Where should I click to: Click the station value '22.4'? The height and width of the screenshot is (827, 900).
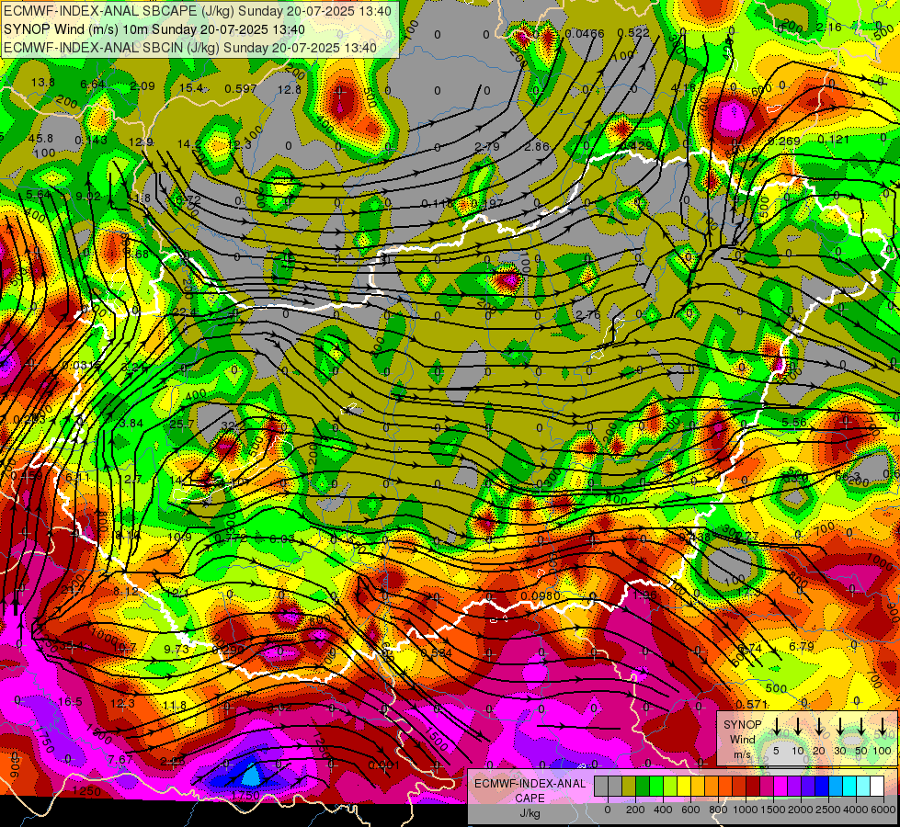pos(184,312)
